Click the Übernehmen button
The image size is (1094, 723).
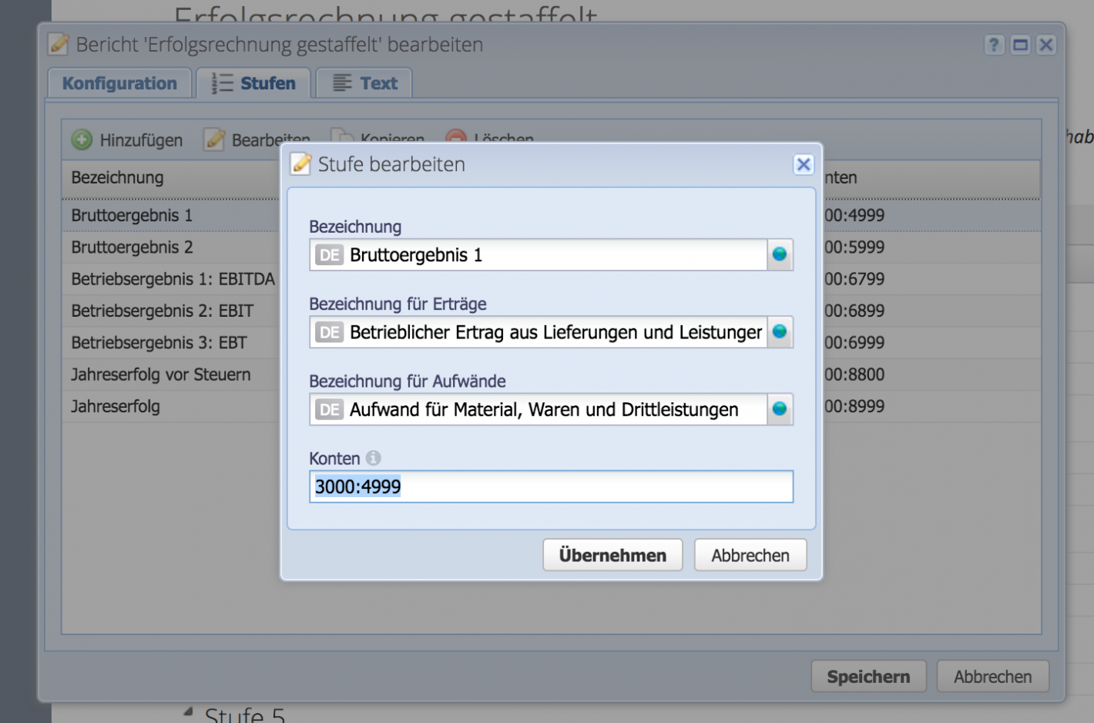point(612,554)
